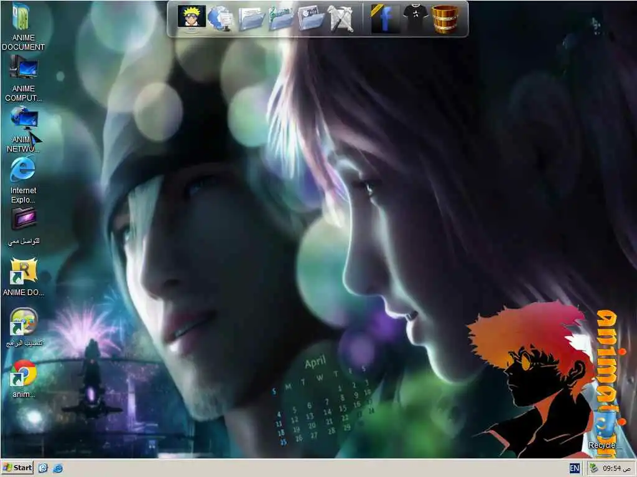Image resolution: width=637 pixels, height=477 pixels.
Task: Open the hammer and wrench tools dock icon
Action: pos(341,19)
